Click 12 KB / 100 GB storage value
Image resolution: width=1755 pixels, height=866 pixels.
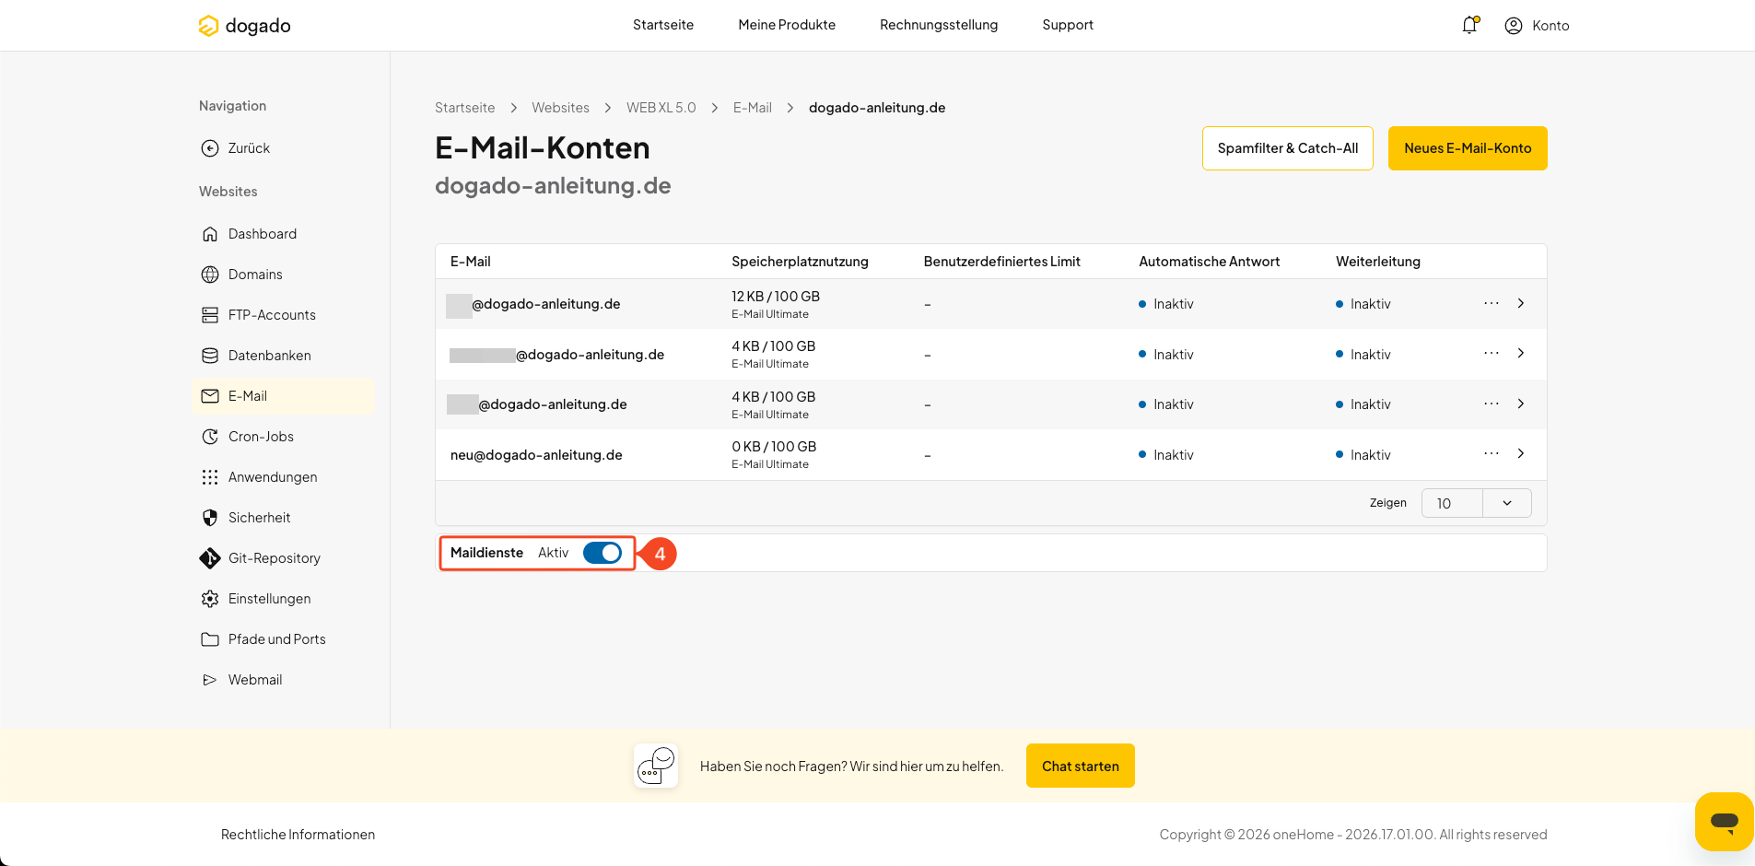776,297
